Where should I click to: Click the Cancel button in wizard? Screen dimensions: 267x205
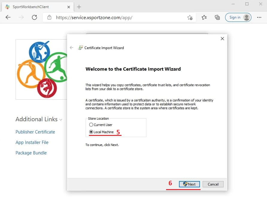tap(213, 184)
